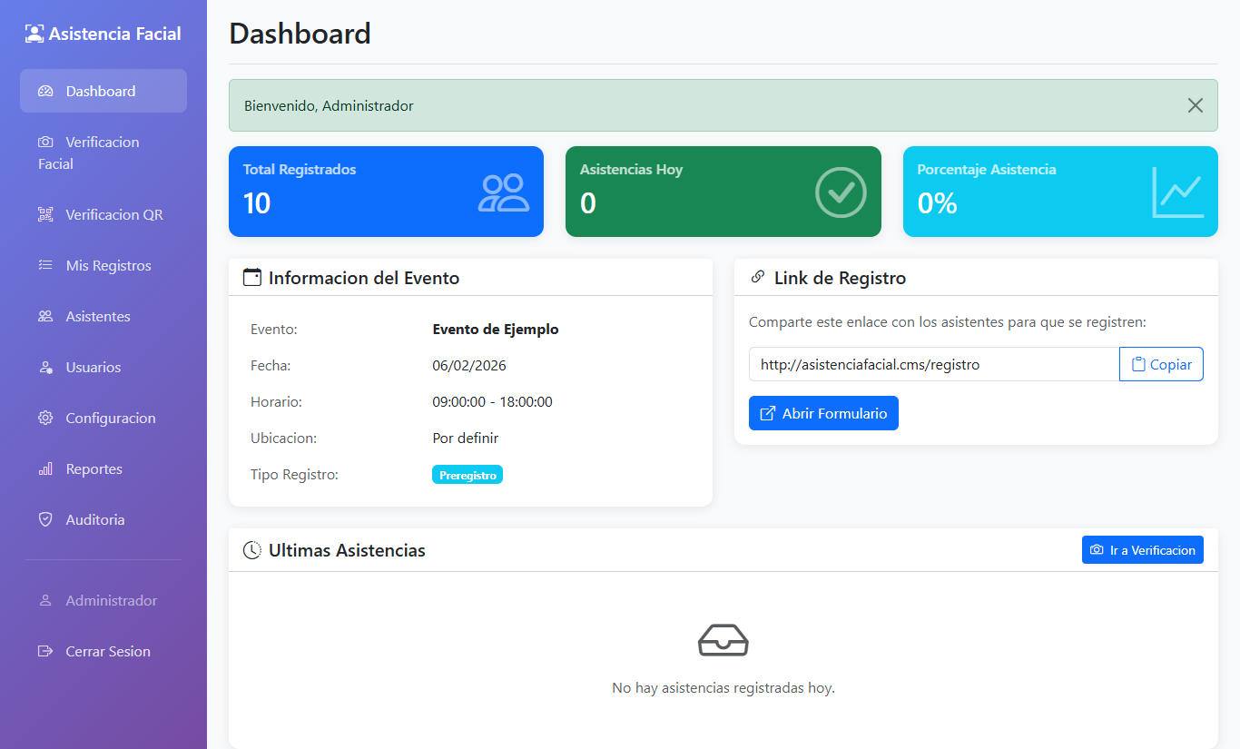Click the shield icon beside Auditoria
This screenshot has height=749, width=1240.
pyautogui.click(x=45, y=520)
